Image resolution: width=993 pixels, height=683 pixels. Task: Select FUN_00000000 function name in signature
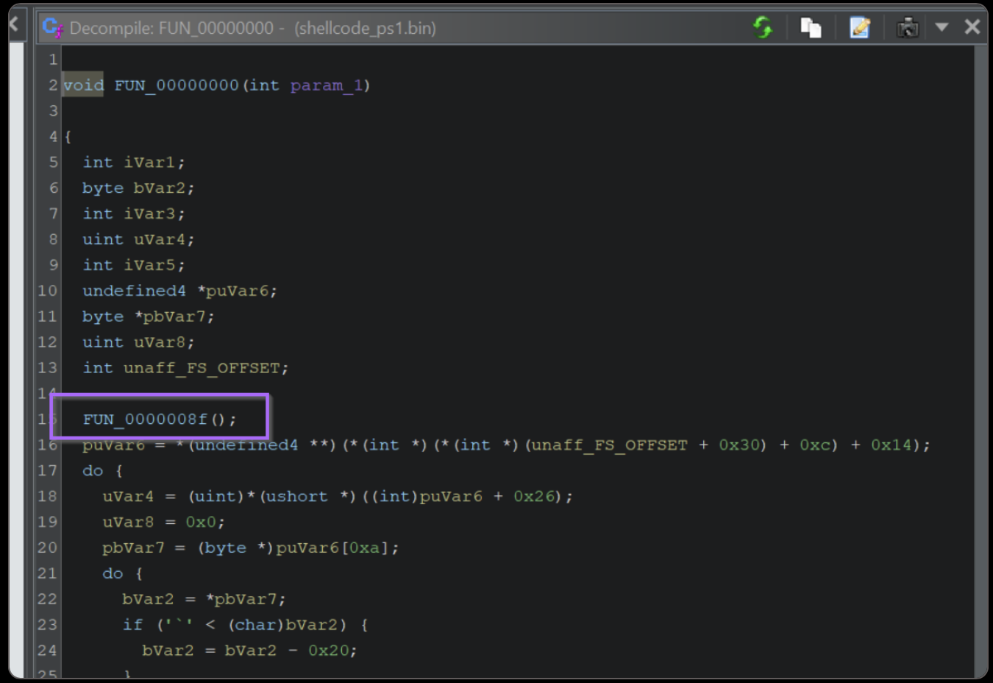[x=176, y=85]
